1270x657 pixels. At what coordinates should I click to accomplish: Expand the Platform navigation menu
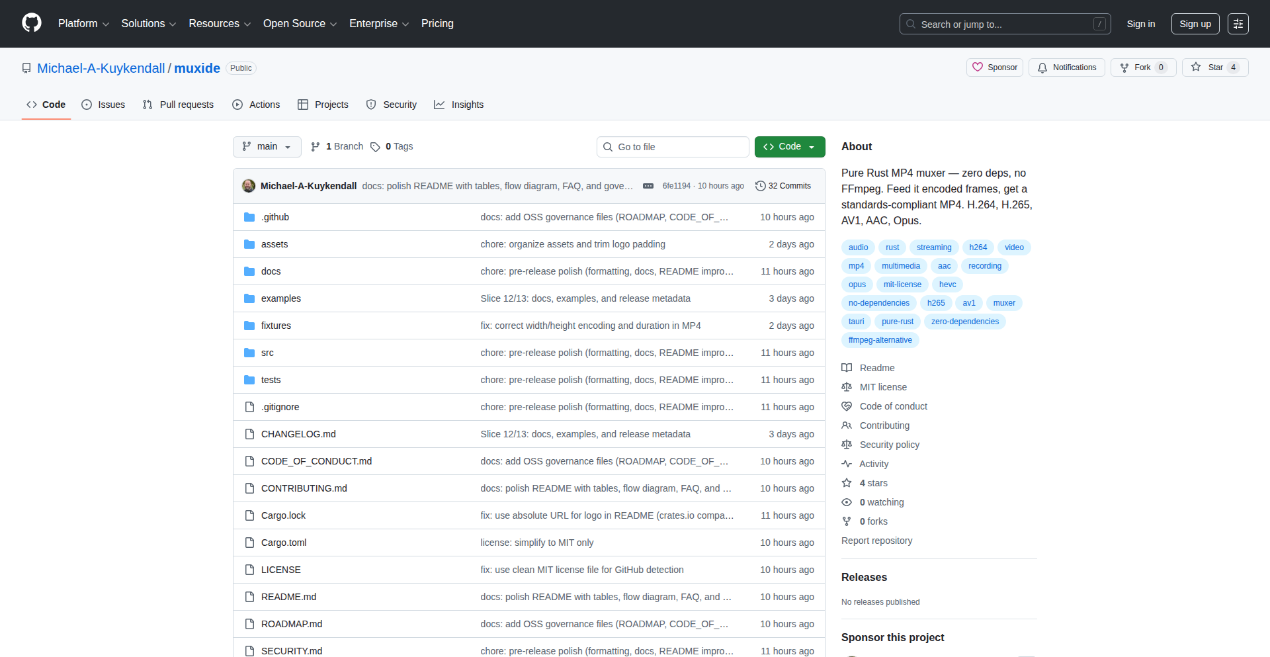click(x=83, y=24)
